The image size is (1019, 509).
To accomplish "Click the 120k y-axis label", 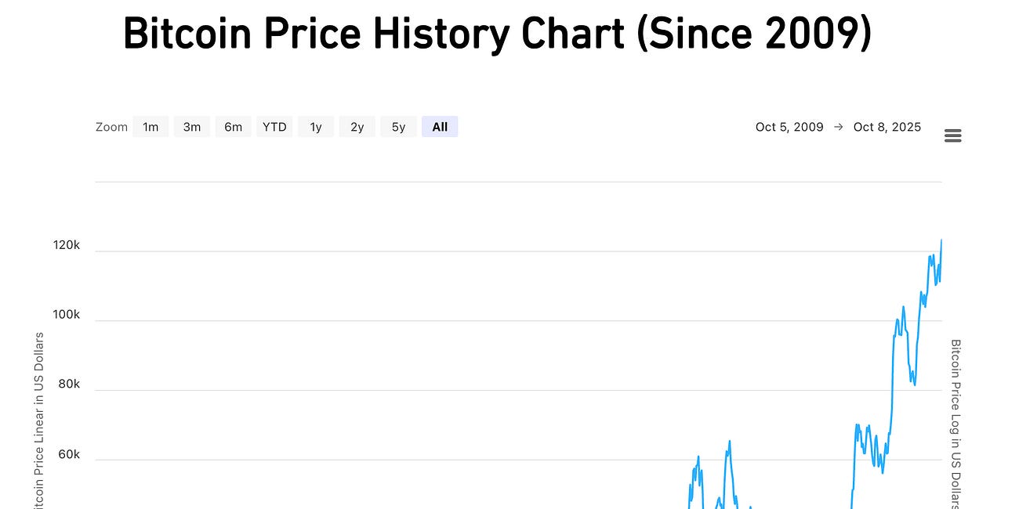I will point(67,244).
